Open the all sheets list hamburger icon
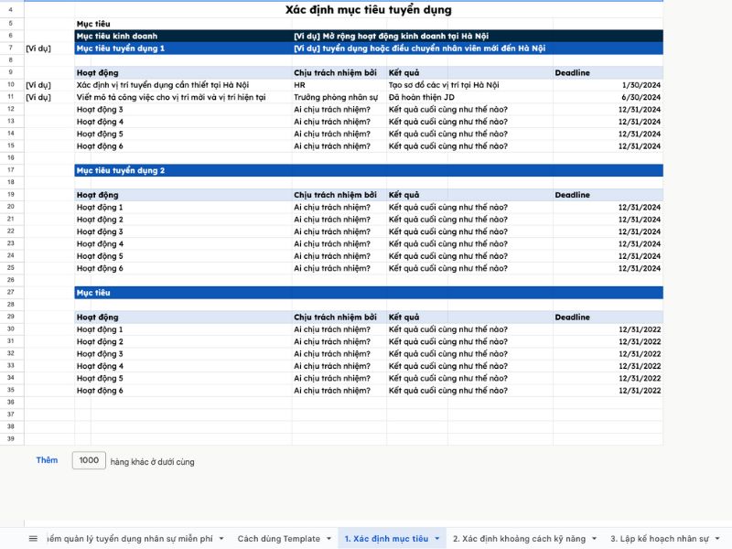732x549 pixels. coord(33,539)
